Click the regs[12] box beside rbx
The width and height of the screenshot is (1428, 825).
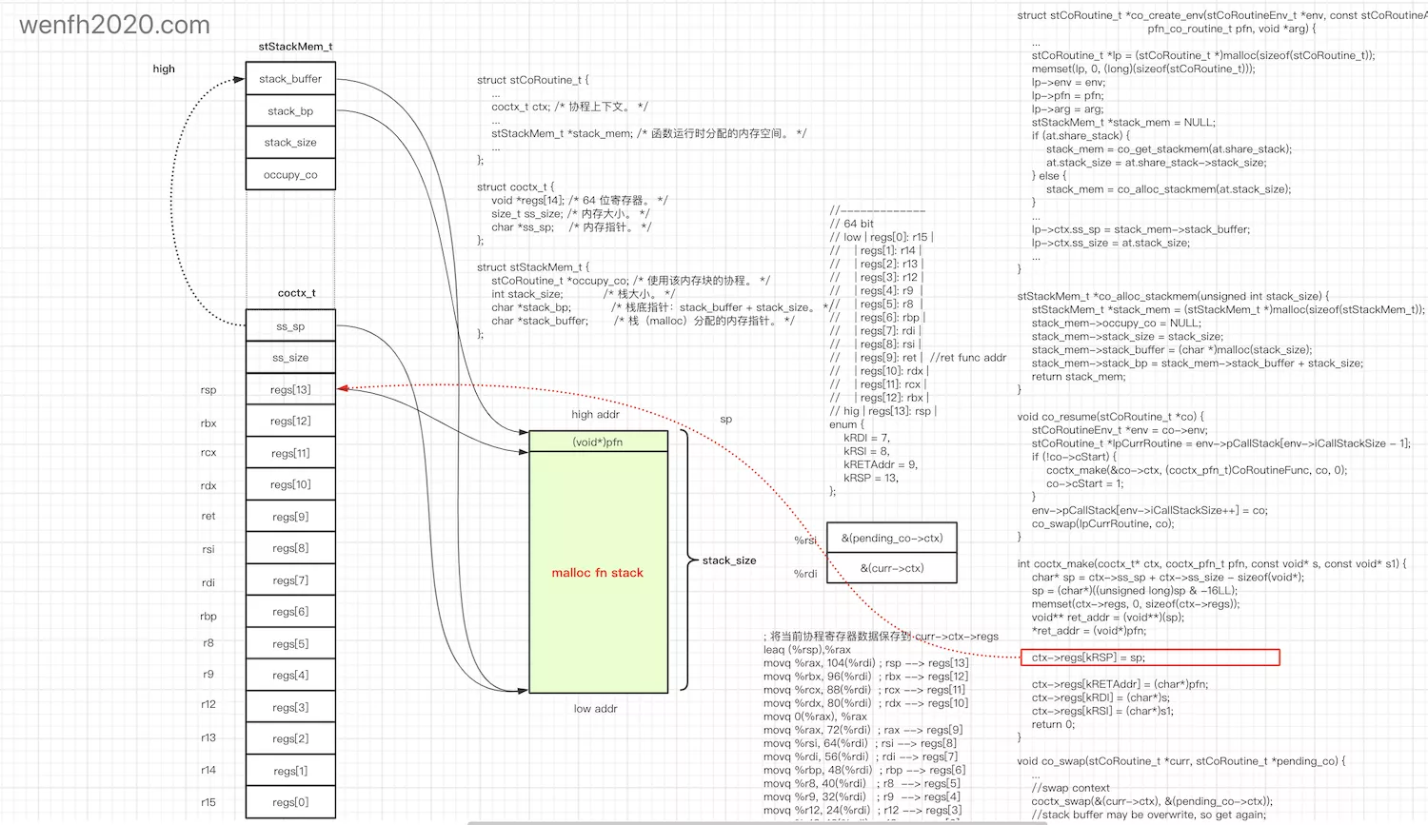[290, 421]
